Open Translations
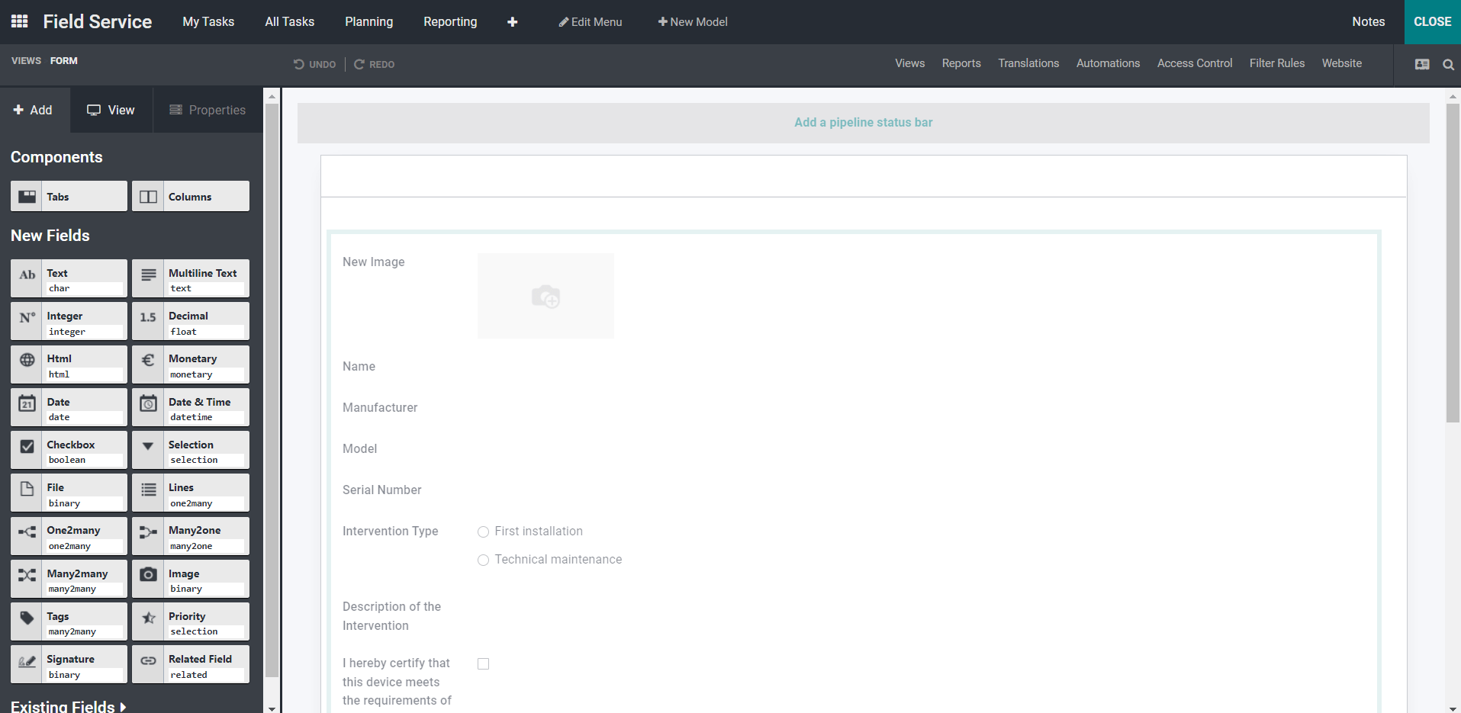This screenshot has height=713, width=1461. 1028,63
